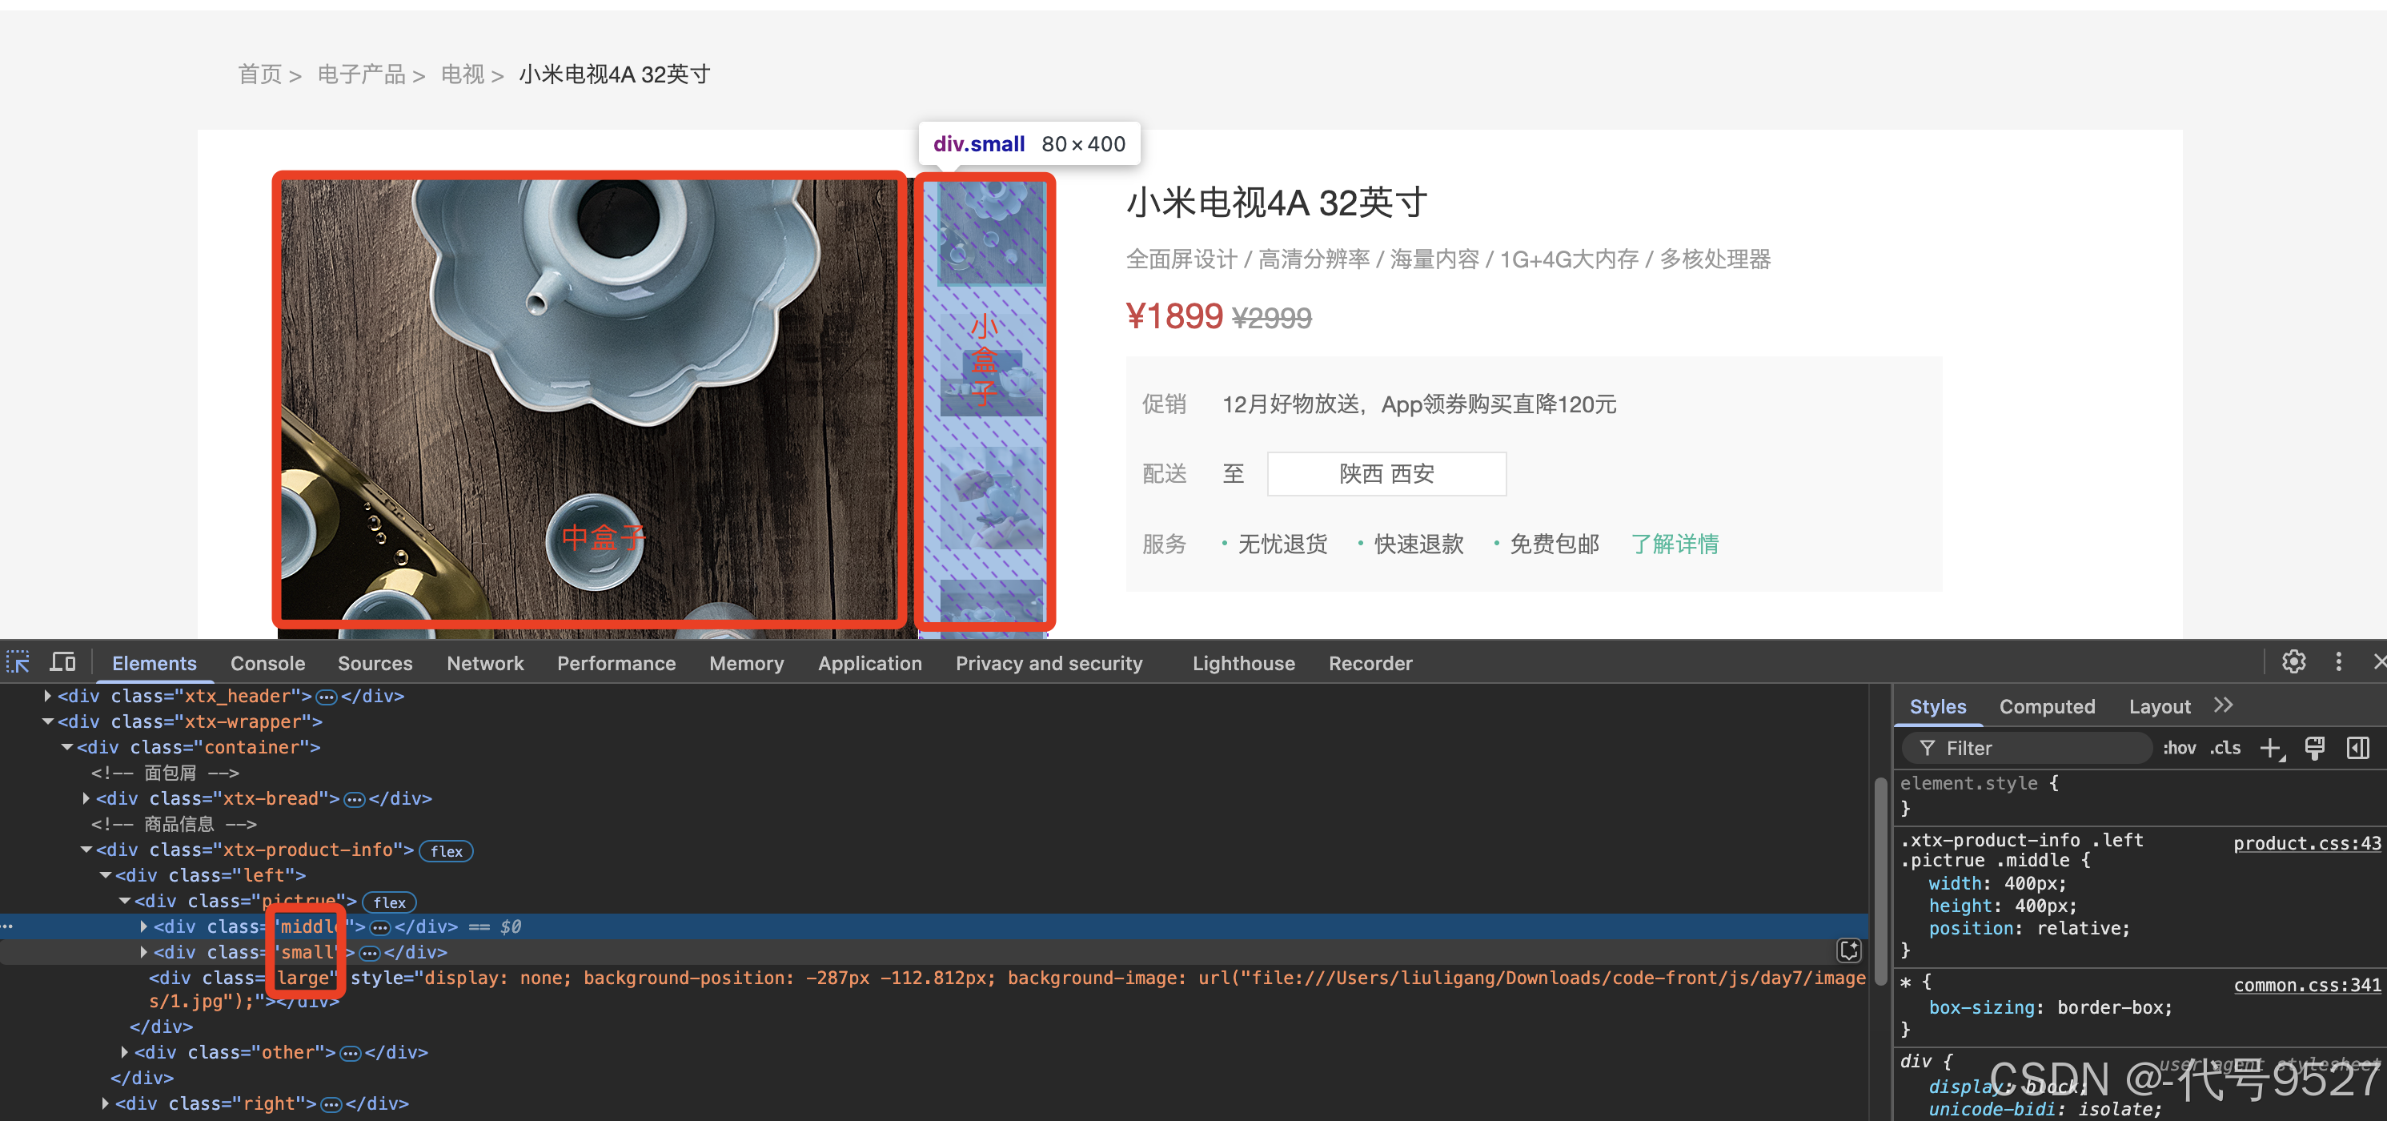Open the Application tab
The height and width of the screenshot is (1121, 2387).
tap(870, 664)
